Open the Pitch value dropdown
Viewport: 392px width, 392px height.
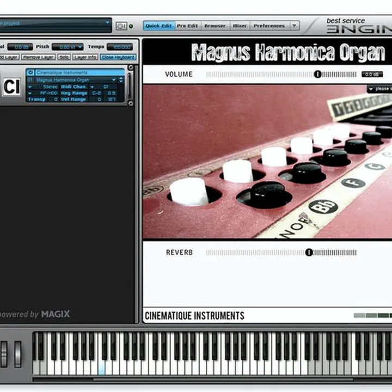pyautogui.click(x=80, y=47)
